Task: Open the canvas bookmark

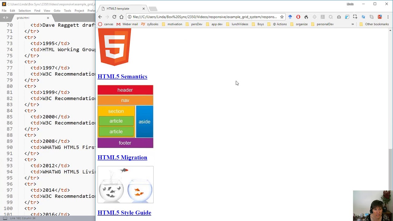Action: tap(106, 24)
